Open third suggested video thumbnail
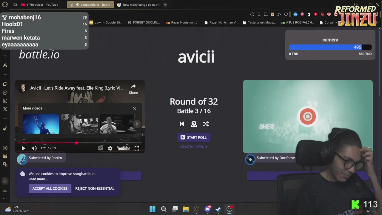The image size is (382, 215). [118, 124]
